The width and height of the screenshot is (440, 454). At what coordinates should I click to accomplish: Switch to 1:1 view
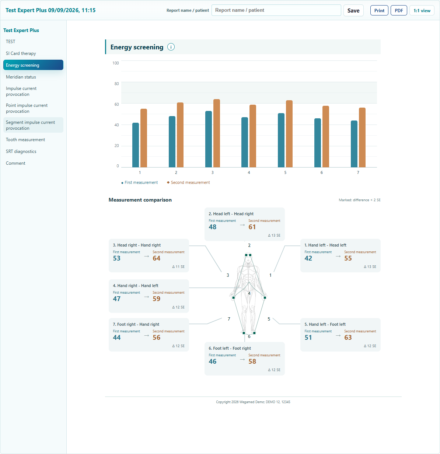point(422,10)
